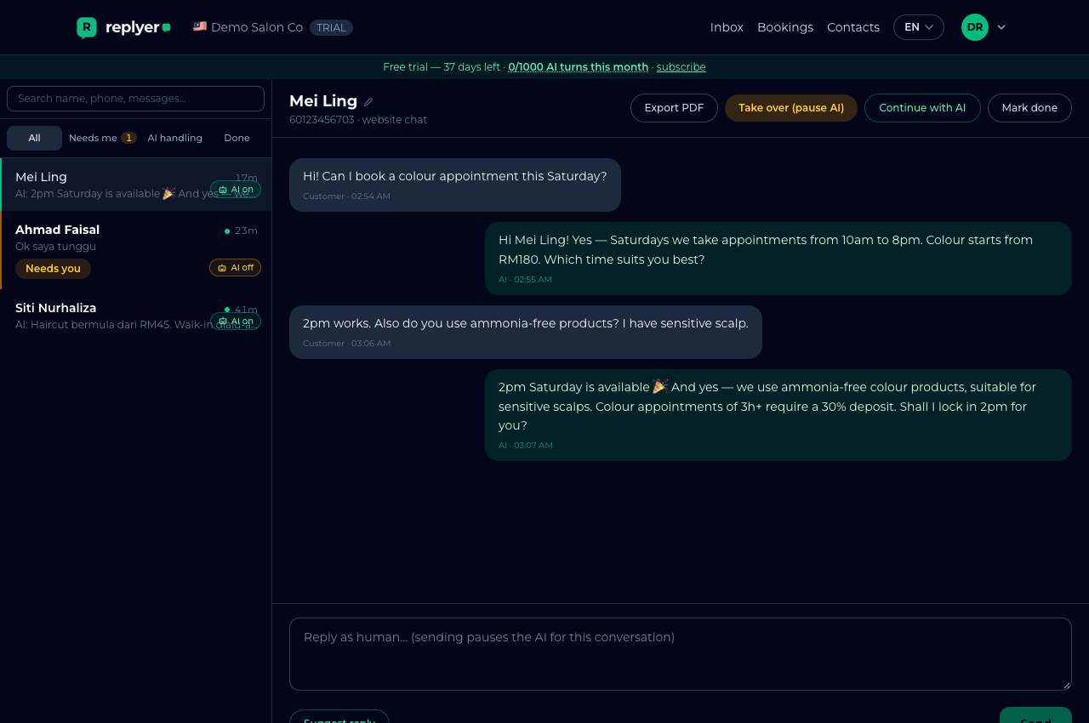Click the Demo Salon Co name
This screenshot has width=1089, height=723.
click(257, 27)
